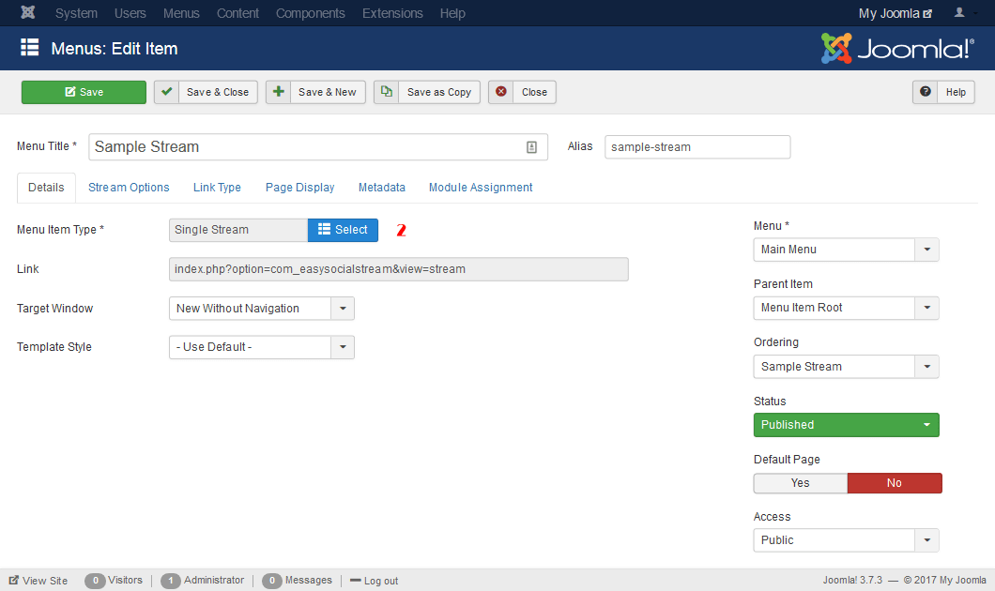
Task: Expand the Parent Item dropdown
Action: click(x=846, y=309)
